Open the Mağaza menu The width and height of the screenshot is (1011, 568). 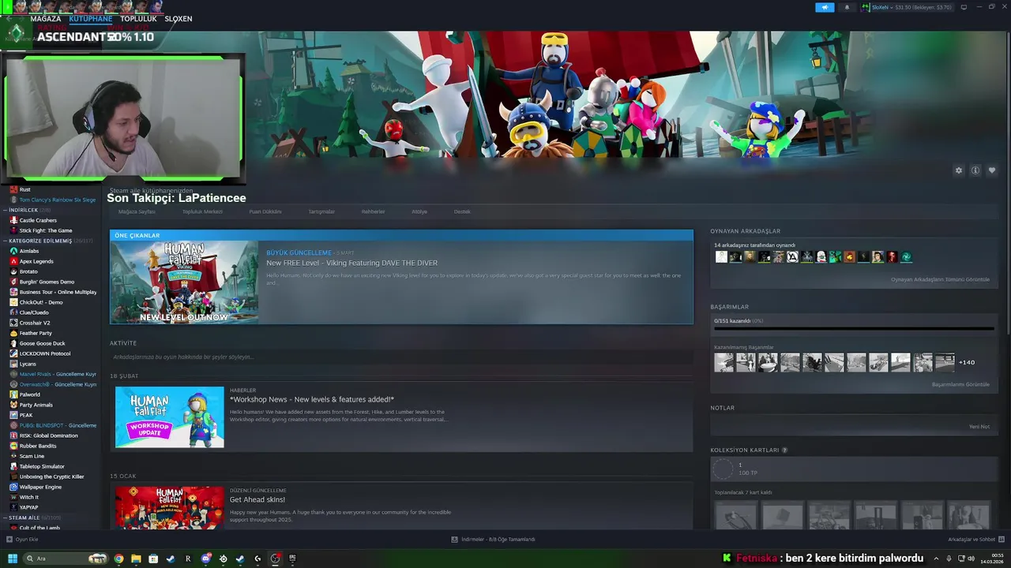pyautogui.click(x=45, y=18)
